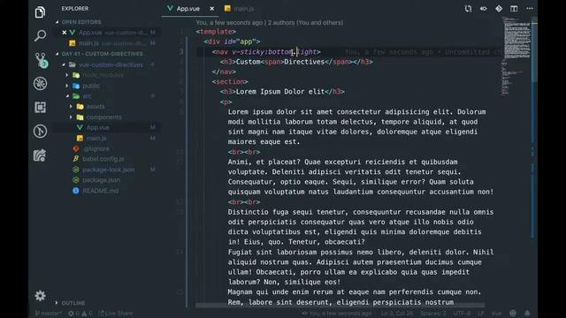Open the editor More Actions ellipsis

click(530, 8)
